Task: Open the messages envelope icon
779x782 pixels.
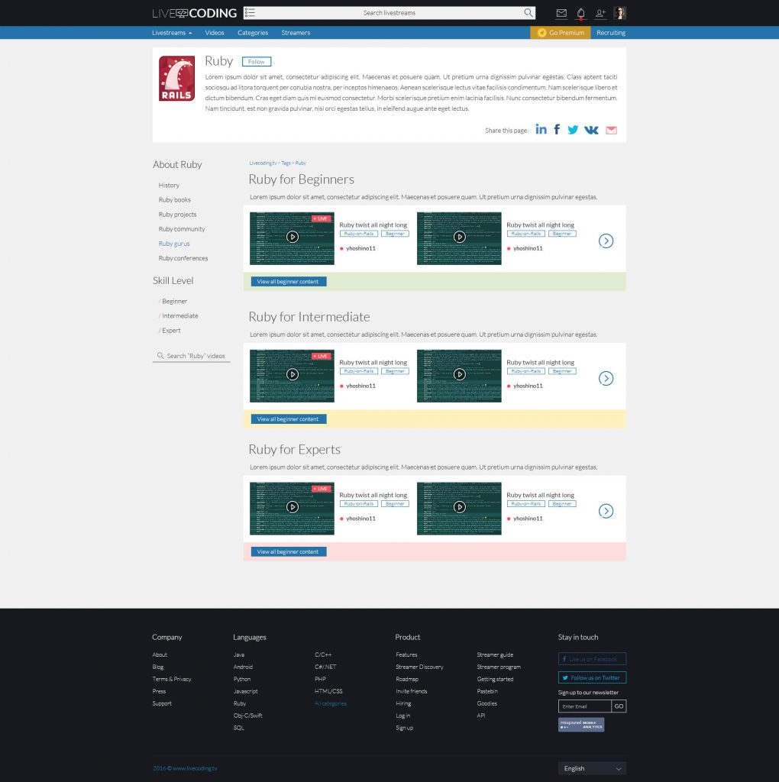Action: tap(561, 12)
